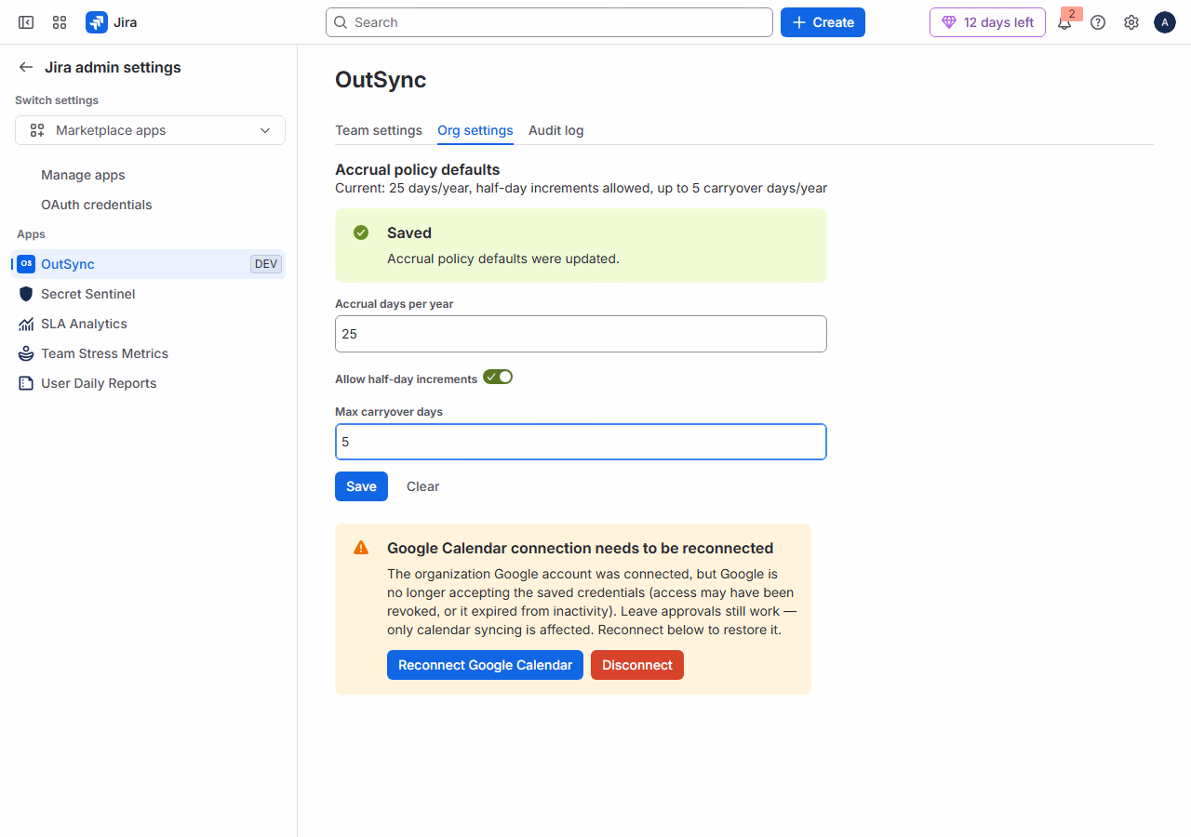This screenshot has width=1191, height=837.
Task: Click the OutSync app icon in sidebar
Action: click(x=26, y=264)
